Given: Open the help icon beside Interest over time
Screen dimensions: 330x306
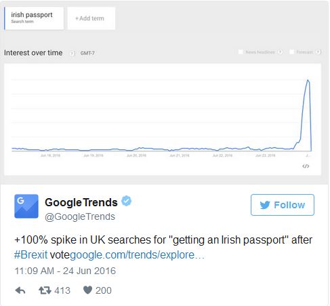Looking at the screenshot, I should tap(73, 54).
